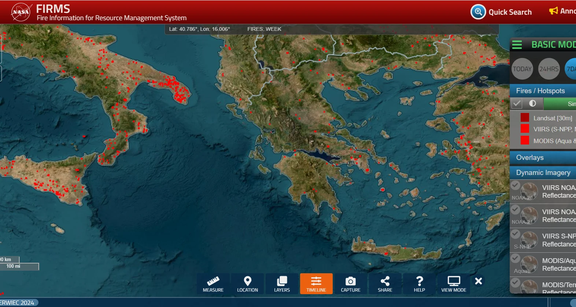Click the FIRES: WEEK status text

click(264, 29)
